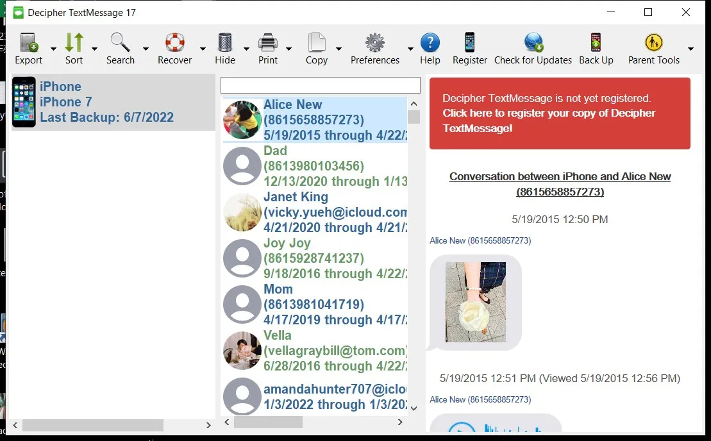Click Mom's default avatar icon
Image resolution: width=711 pixels, height=441 pixels.
tap(242, 304)
